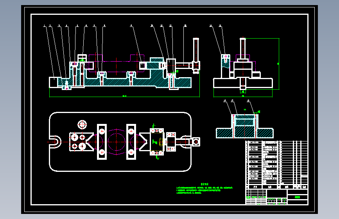Pick the vertical handle in the side view
The image size is (339, 219).
(243, 48)
